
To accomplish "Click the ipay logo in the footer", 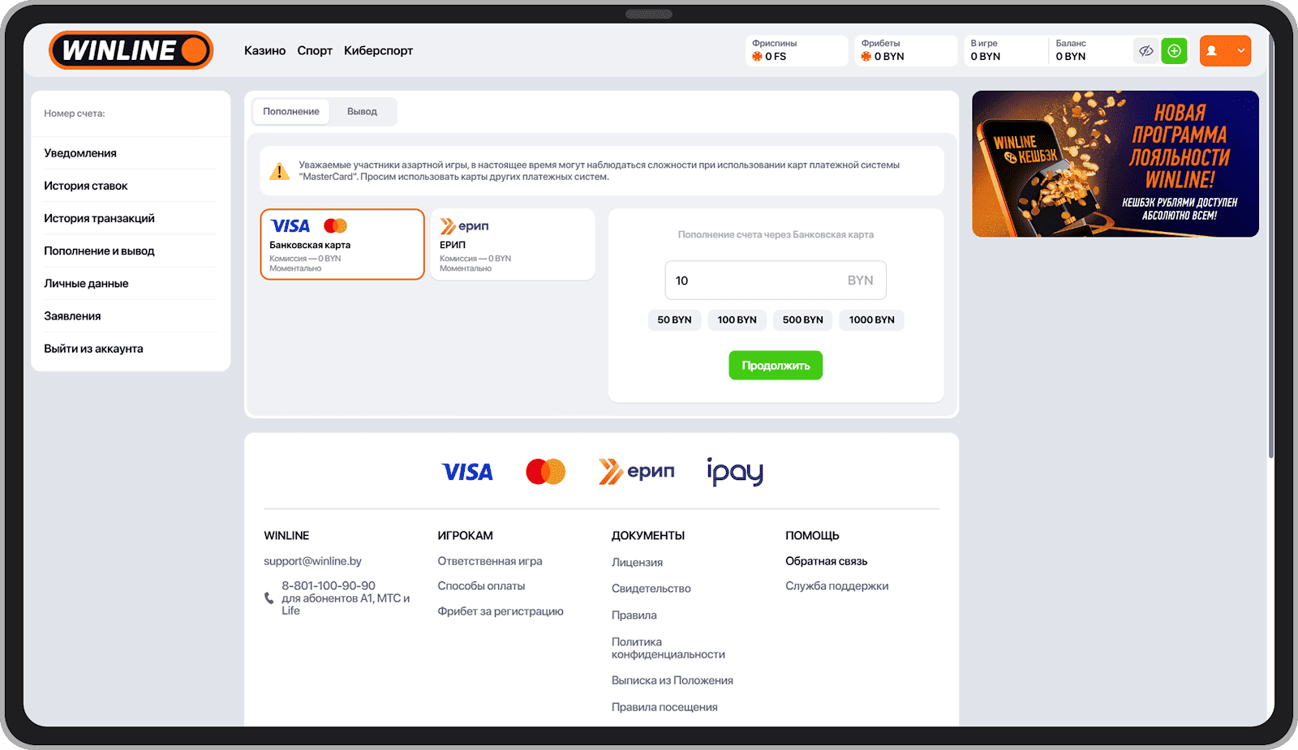I will 735,471.
